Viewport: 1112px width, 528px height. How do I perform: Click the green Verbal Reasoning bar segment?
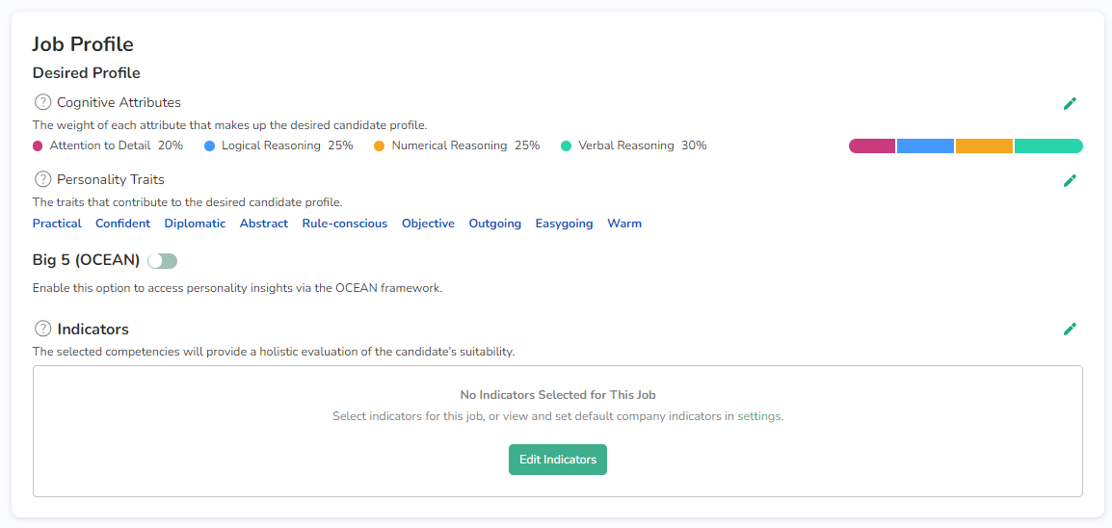coord(1048,146)
